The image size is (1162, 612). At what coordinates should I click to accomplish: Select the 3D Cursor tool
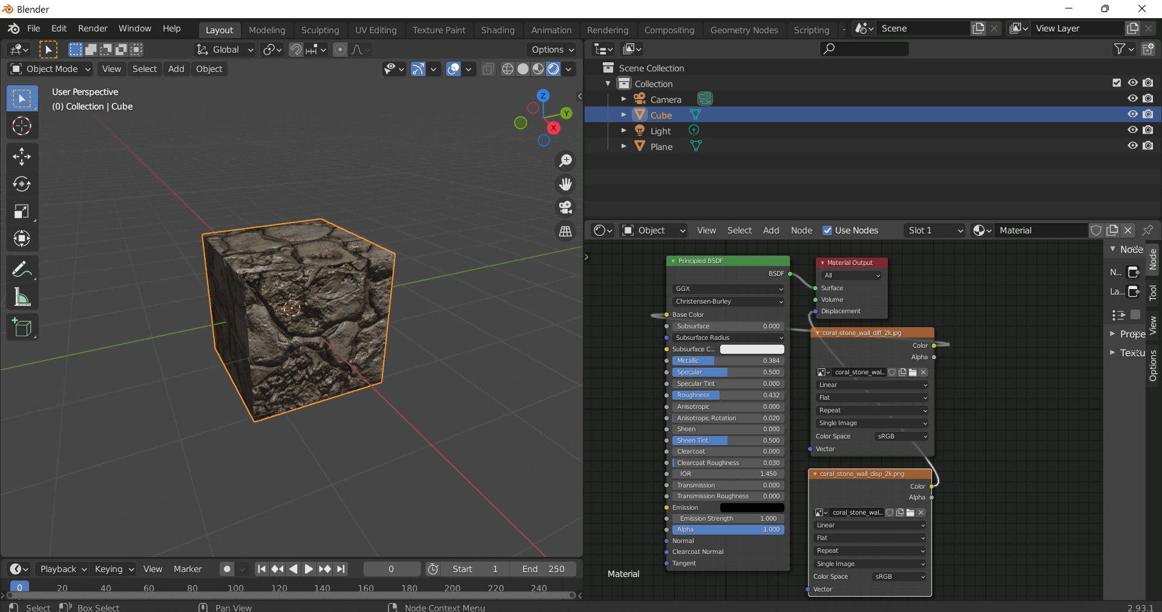22,126
